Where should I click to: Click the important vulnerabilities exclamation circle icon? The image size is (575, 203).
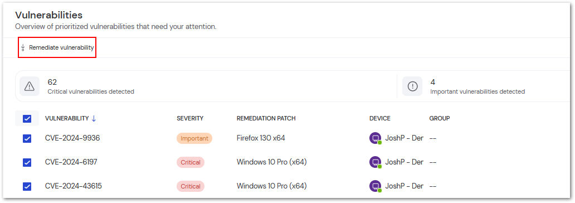412,86
